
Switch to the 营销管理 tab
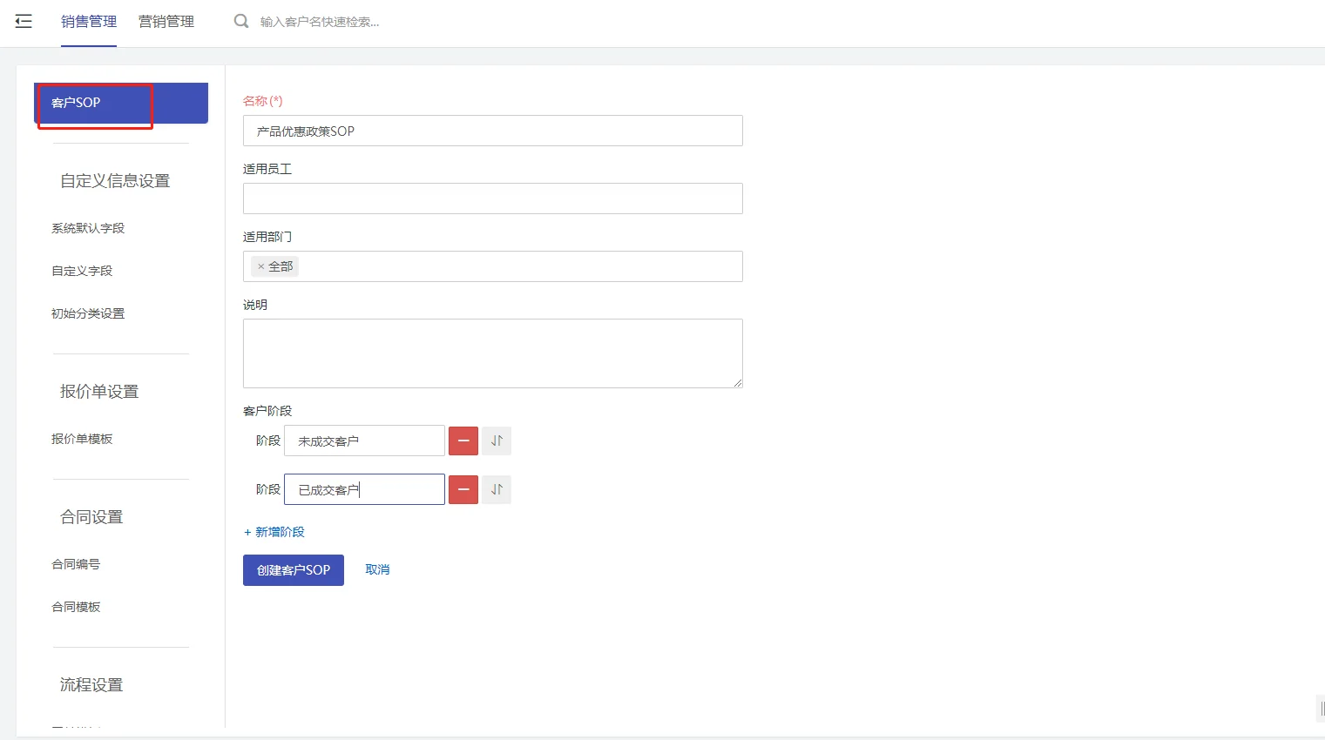coord(166,22)
